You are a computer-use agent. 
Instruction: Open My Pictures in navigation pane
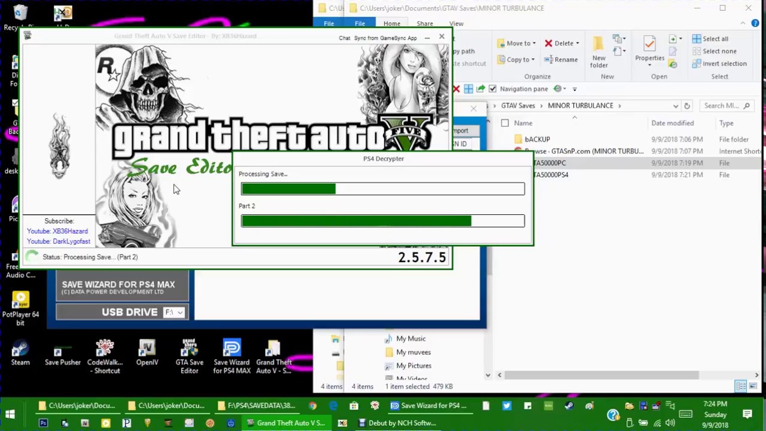(x=408, y=366)
